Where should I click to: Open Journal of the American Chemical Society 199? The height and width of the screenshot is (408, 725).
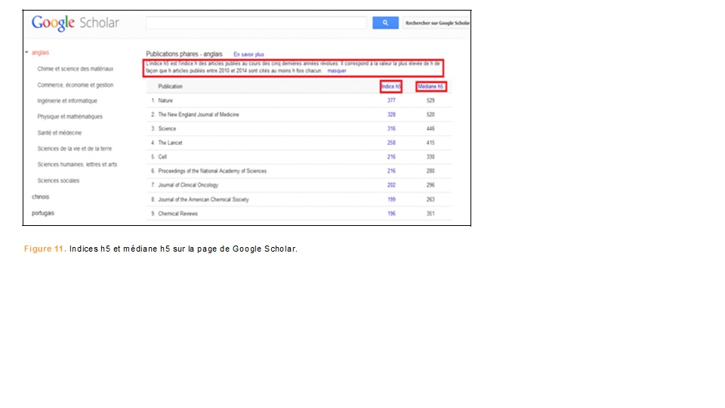(391, 199)
